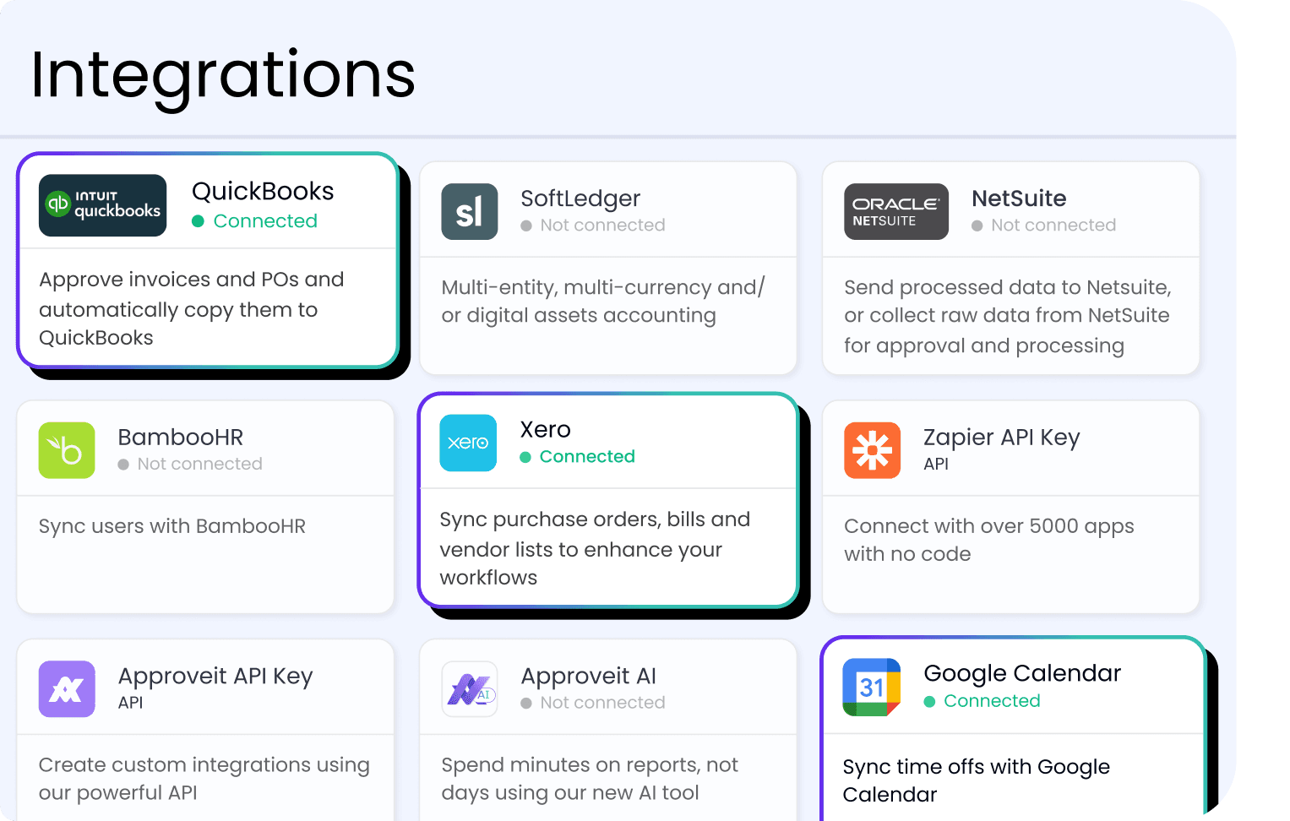Click the grey status dot under BambooHR
1290x821 pixels.
tap(123, 465)
